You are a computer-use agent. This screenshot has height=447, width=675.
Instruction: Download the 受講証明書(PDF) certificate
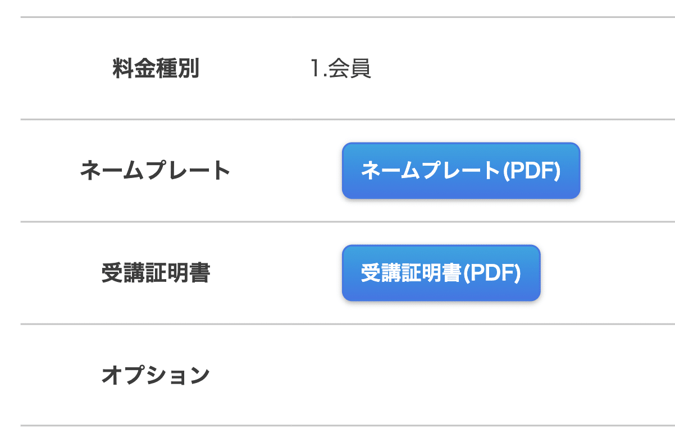441,273
